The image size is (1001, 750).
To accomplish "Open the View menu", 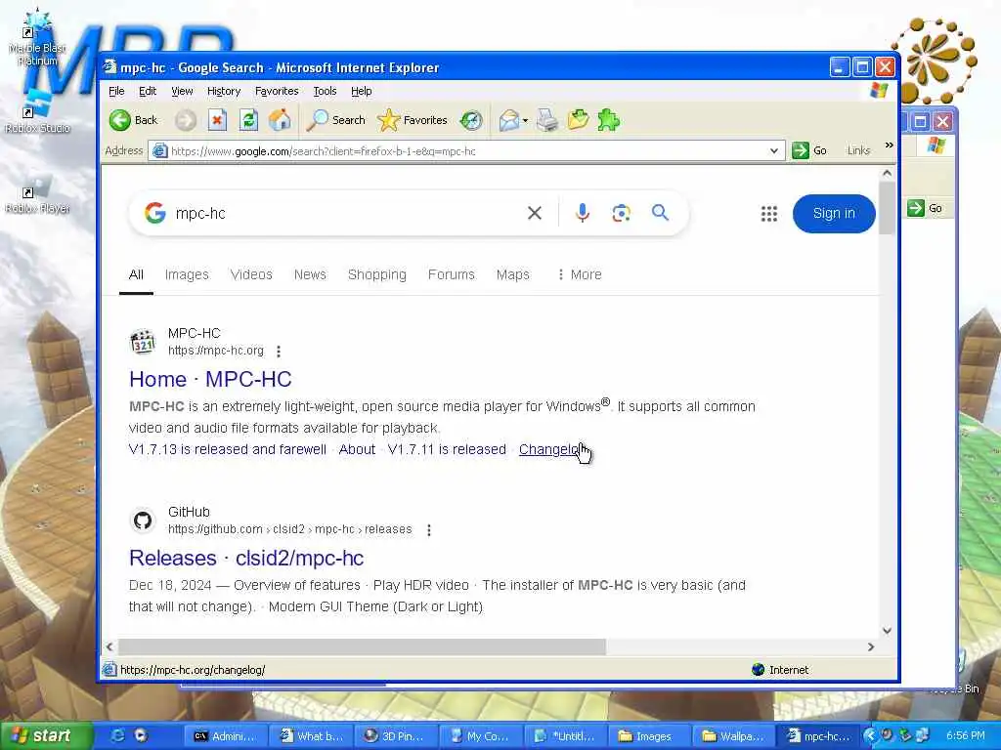I will [x=182, y=91].
